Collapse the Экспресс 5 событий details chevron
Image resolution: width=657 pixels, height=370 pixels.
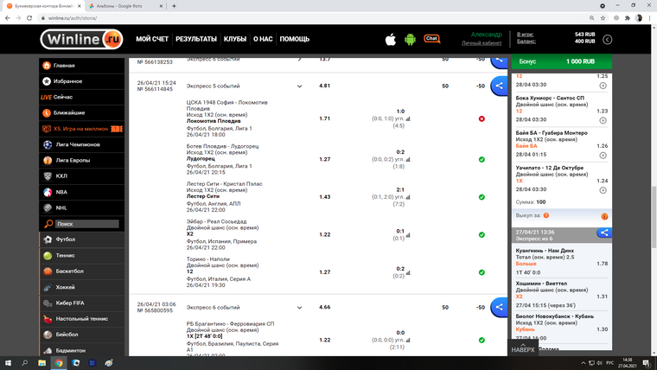pos(299,86)
